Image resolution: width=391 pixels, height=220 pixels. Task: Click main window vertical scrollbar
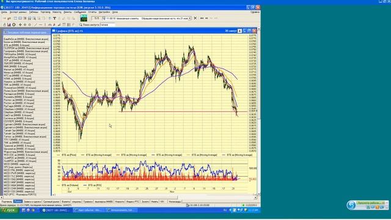click(259, 111)
